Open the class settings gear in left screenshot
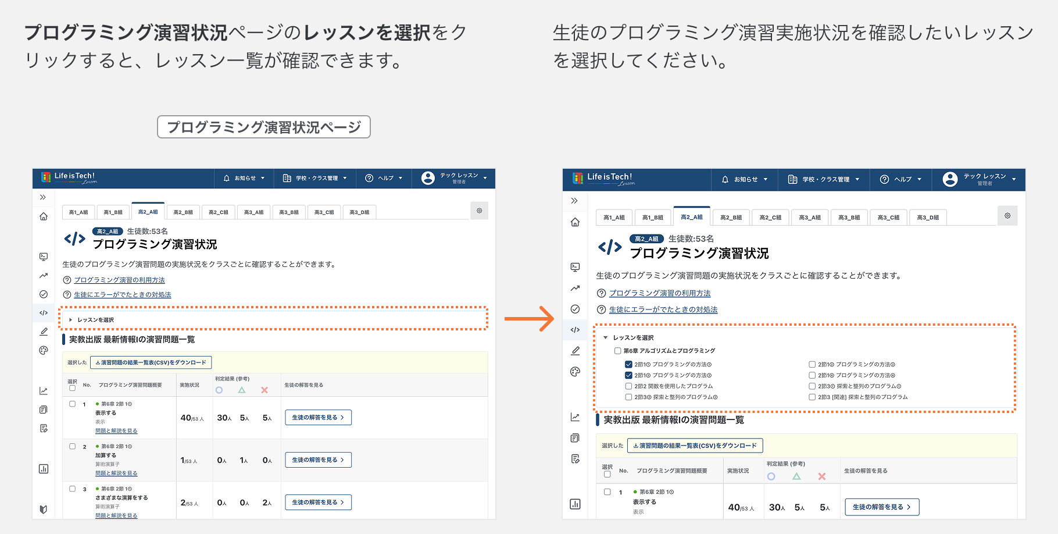This screenshot has height=534, width=1058. pos(479,211)
